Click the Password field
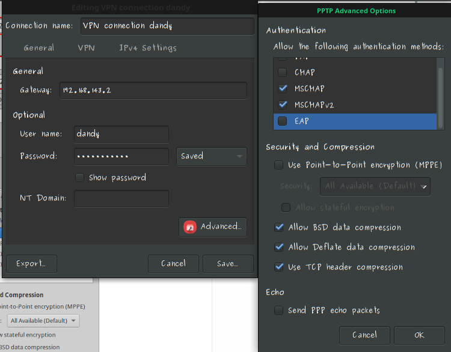Viewport: 451px width, 352px height. [x=121, y=157]
